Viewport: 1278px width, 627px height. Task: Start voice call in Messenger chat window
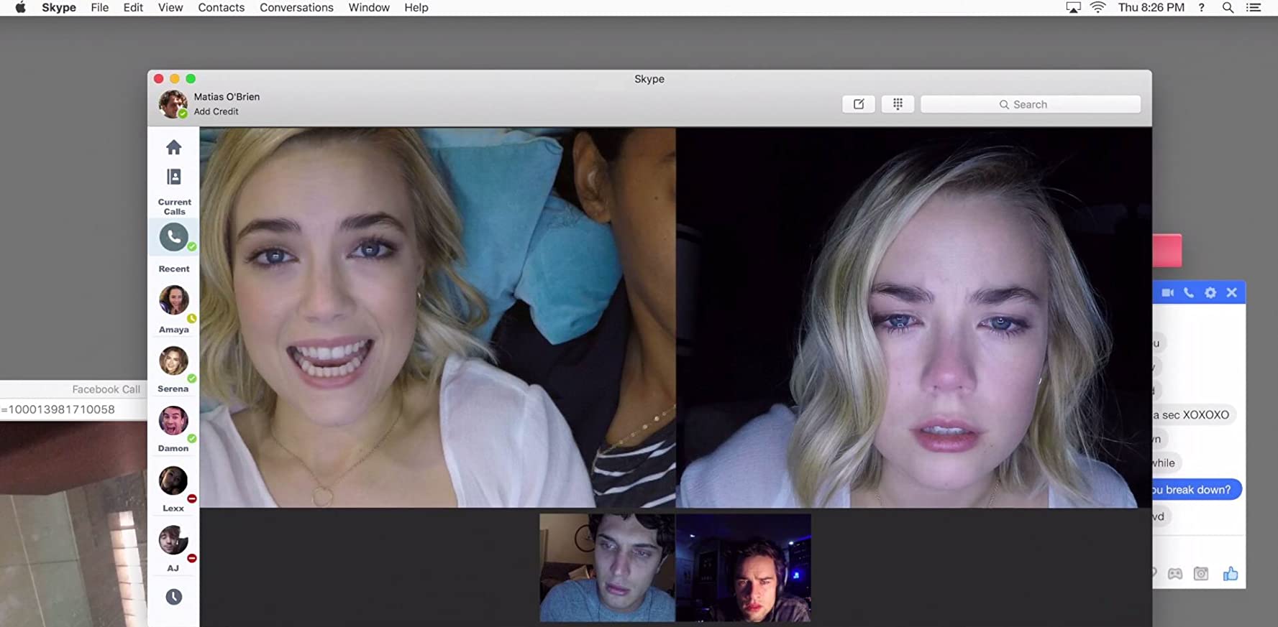click(x=1189, y=292)
